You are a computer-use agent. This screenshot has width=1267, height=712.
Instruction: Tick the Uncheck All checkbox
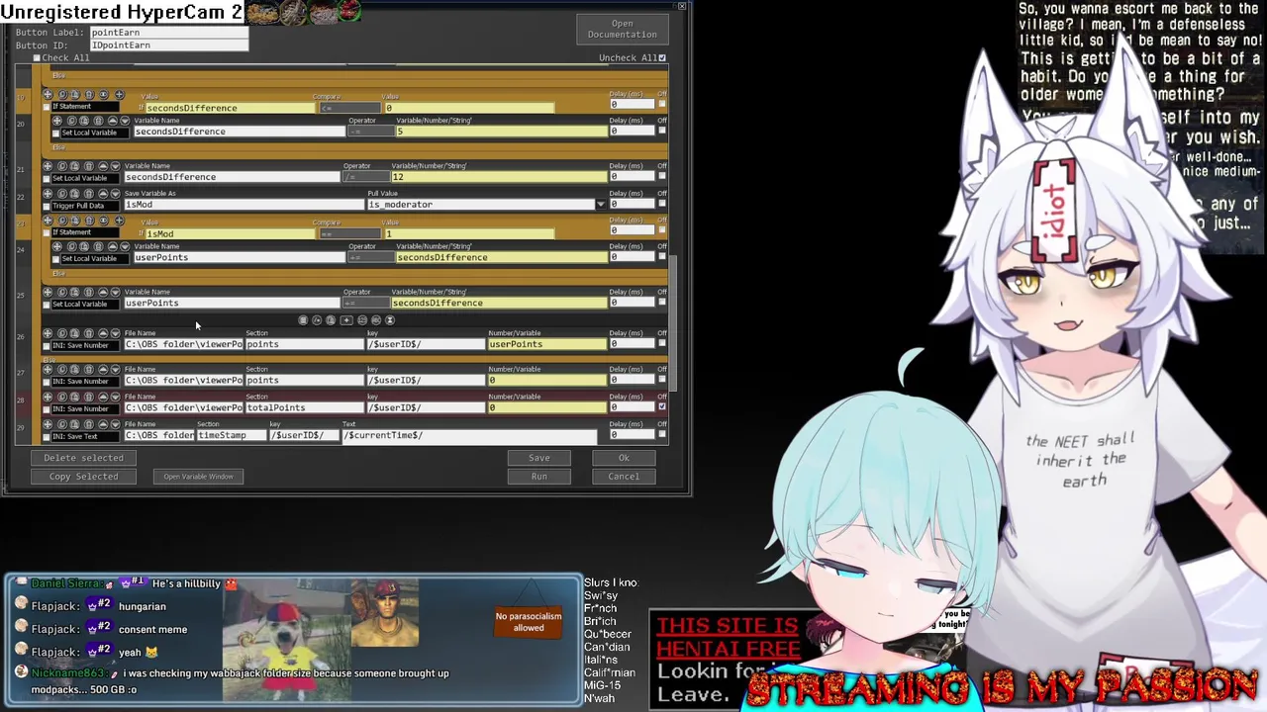[662, 58]
